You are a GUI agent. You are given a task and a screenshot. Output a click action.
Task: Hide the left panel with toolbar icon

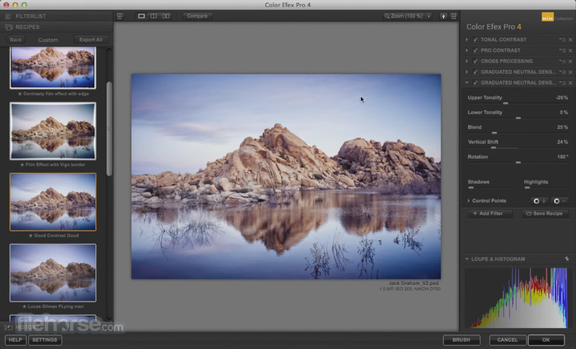(x=120, y=16)
